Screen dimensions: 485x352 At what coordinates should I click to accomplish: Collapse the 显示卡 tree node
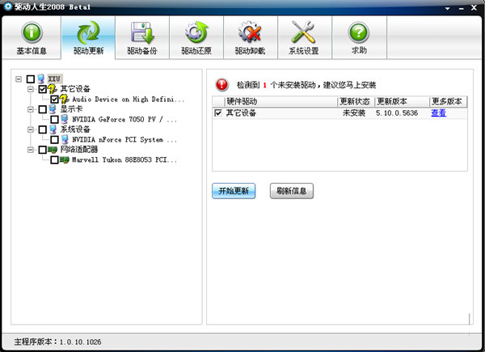click(31, 109)
